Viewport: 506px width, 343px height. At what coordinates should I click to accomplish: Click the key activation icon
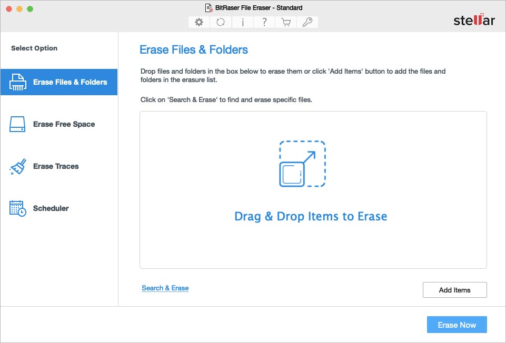pos(307,22)
